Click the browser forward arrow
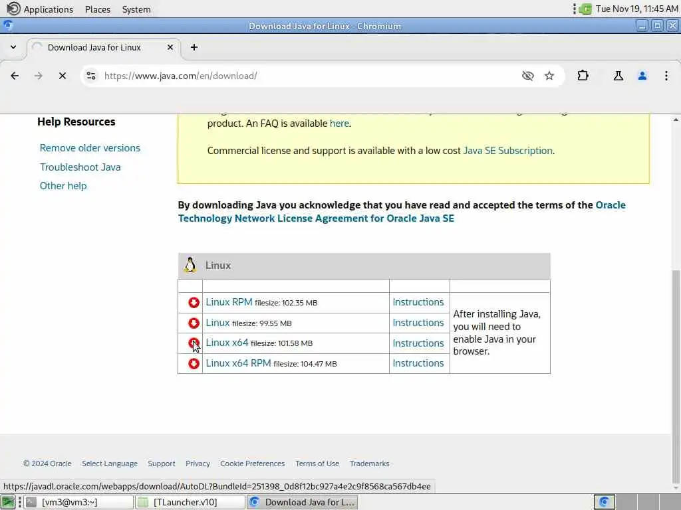The image size is (681, 510). point(38,76)
